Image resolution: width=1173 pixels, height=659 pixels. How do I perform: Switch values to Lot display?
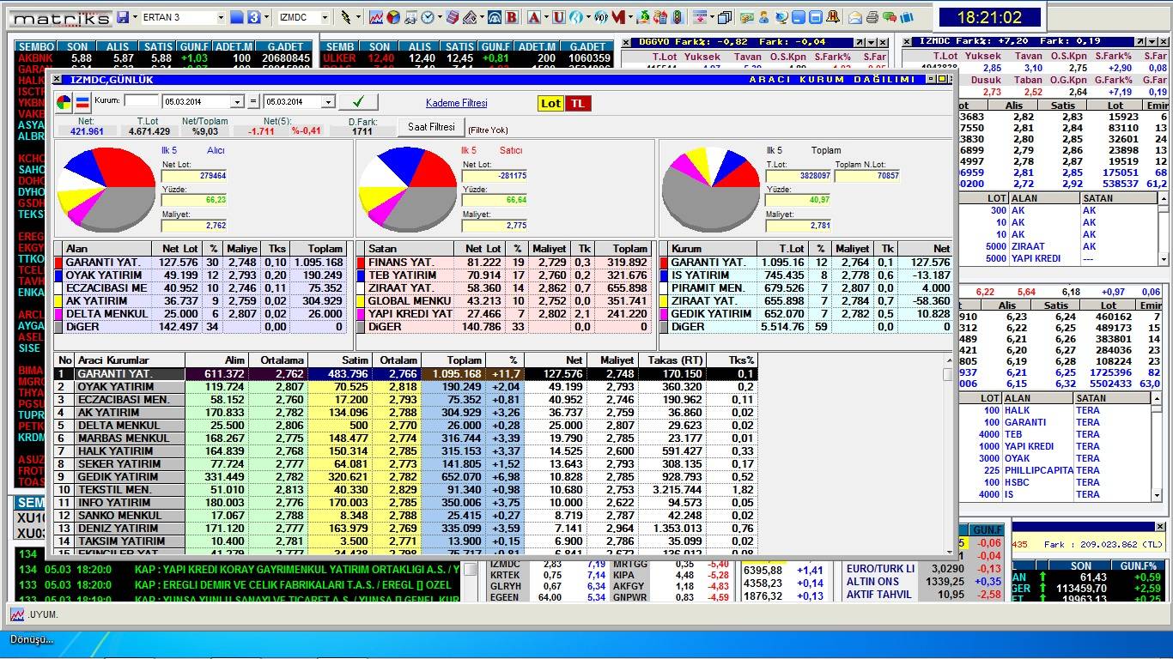pos(550,103)
